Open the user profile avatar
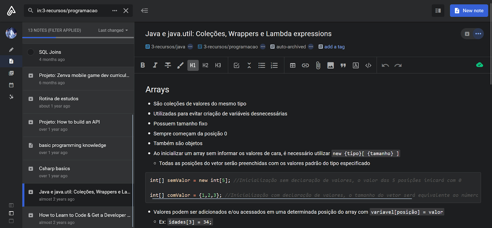The image size is (492, 228). (x=11, y=33)
